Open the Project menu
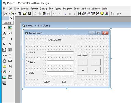131x103 pixels. coord(25,9)
